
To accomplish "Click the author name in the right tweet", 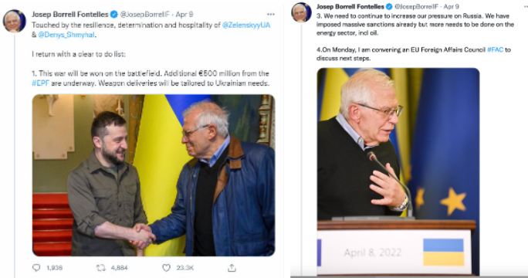I will pos(350,6).
